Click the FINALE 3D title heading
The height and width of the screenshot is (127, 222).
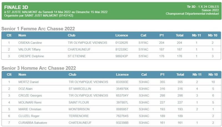[x=16, y=7]
